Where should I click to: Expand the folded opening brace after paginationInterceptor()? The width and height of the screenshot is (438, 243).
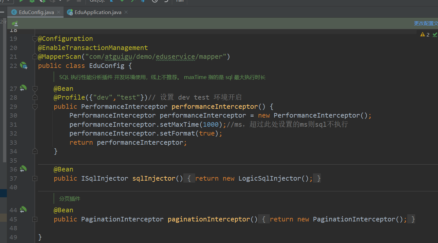pyautogui.click(x=264, y=219)
